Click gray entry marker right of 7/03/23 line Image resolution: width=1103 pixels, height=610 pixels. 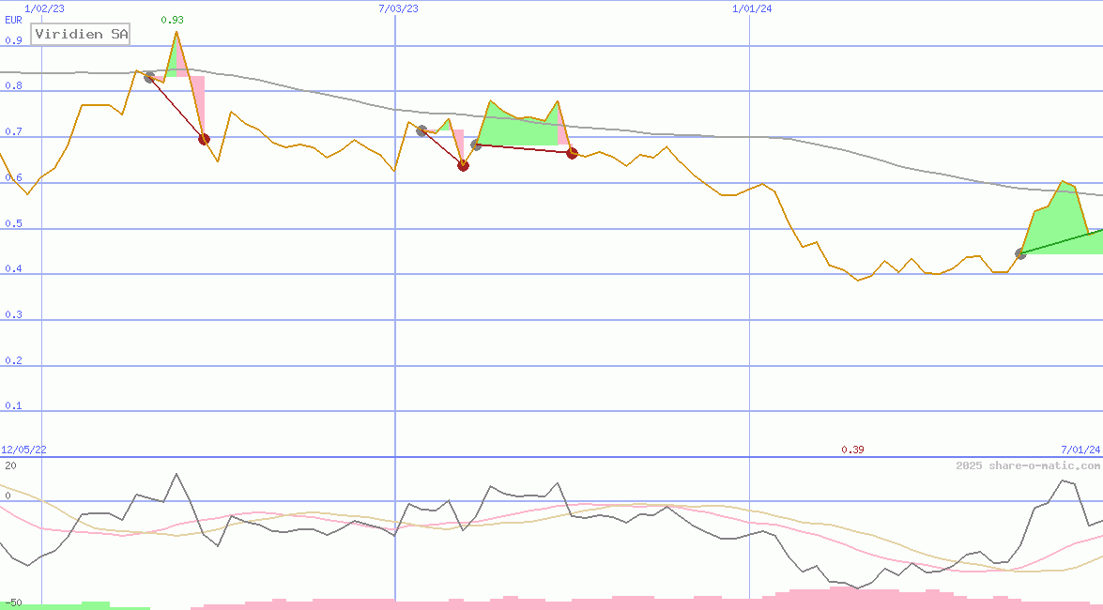(x=421, y=130)
